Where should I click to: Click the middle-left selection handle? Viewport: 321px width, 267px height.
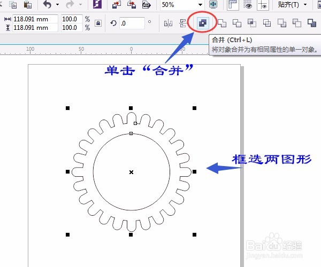[68, 171]
